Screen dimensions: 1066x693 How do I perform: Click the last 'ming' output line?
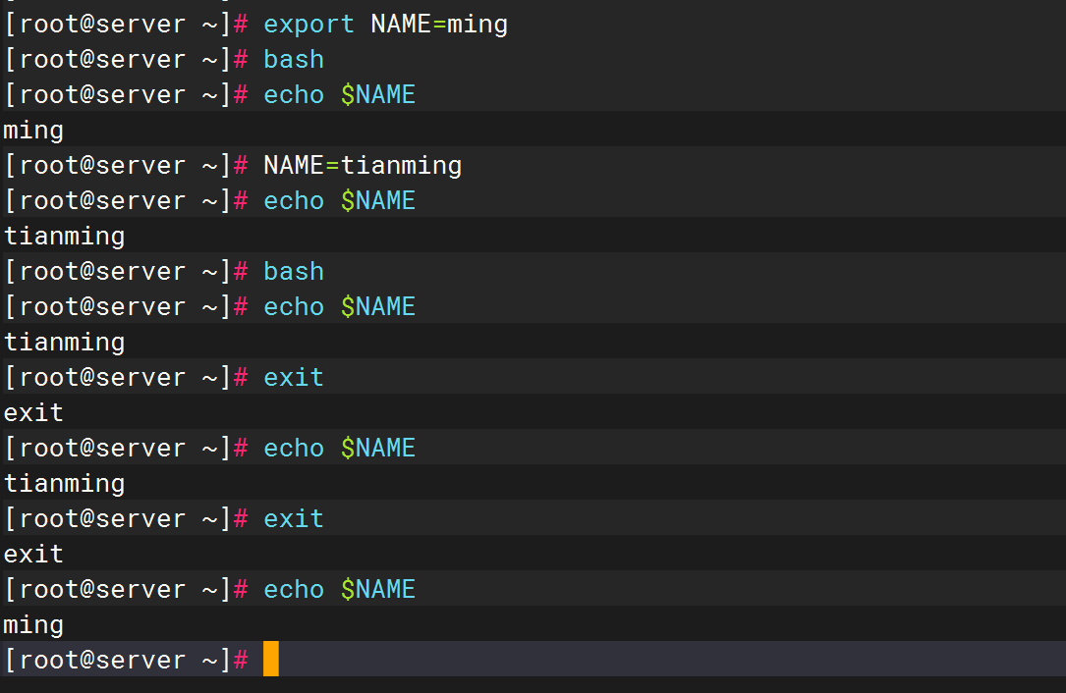point(33,624)
